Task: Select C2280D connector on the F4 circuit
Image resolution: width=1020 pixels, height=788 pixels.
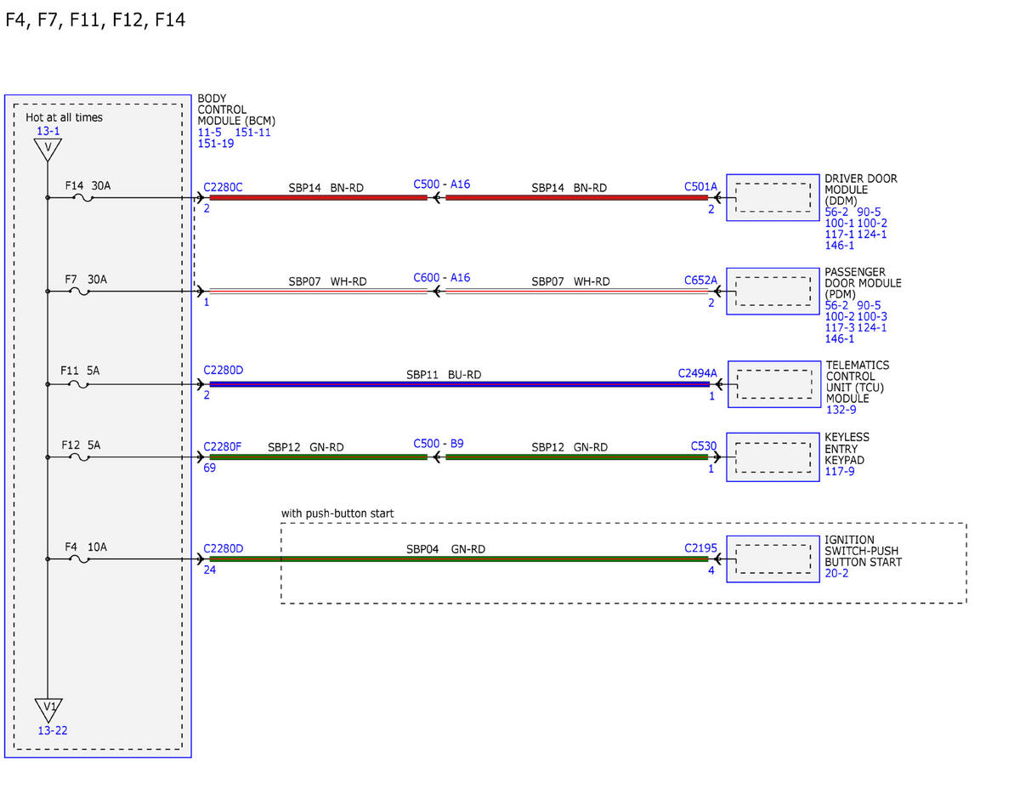Action: tap(224, 547)
